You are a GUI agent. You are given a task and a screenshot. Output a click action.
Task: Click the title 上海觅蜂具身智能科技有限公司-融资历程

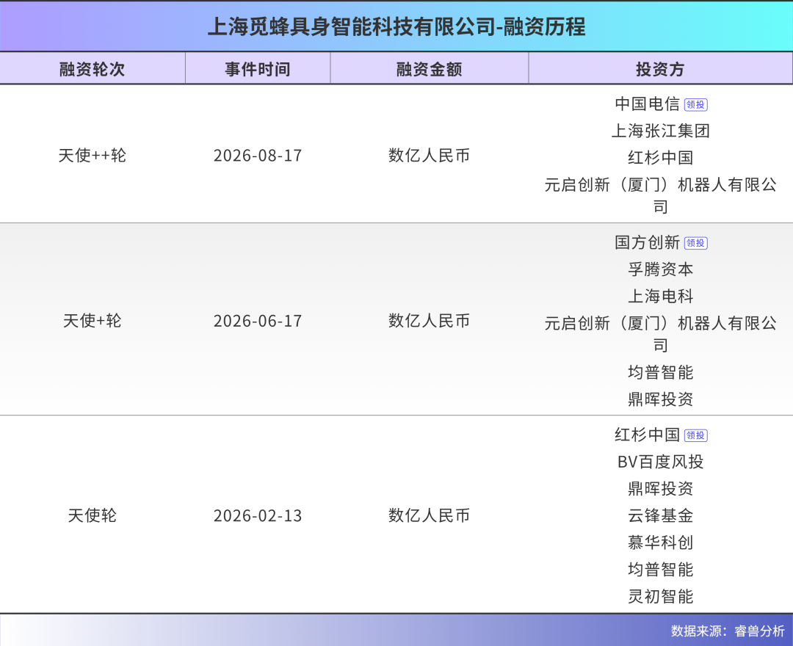coord(396,26)
